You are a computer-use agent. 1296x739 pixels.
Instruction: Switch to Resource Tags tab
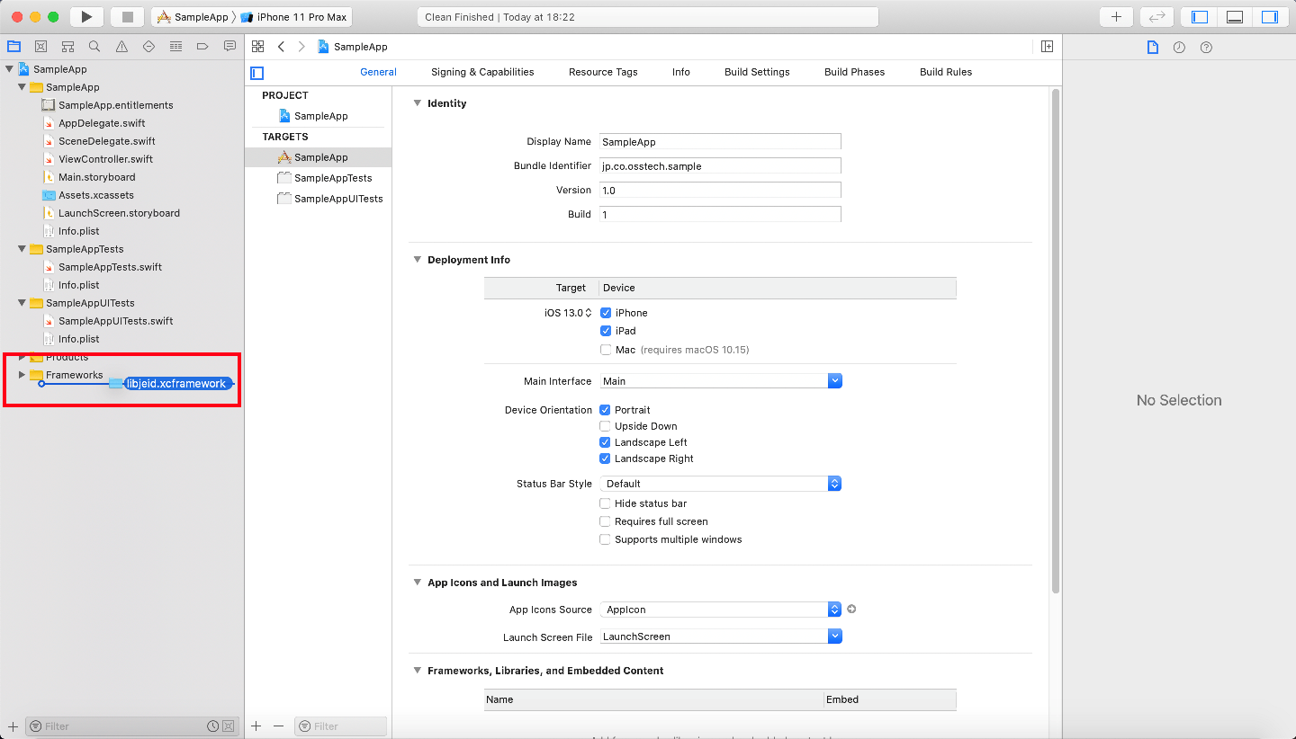click(603, 72)
